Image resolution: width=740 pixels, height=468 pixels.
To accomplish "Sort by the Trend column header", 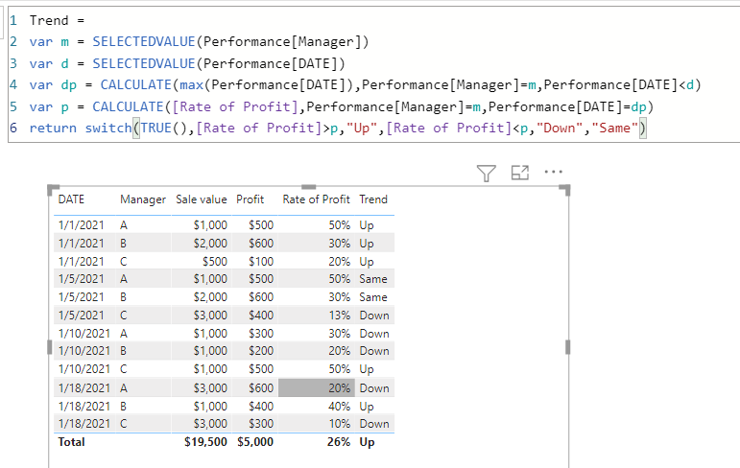I will click(373, 199).
